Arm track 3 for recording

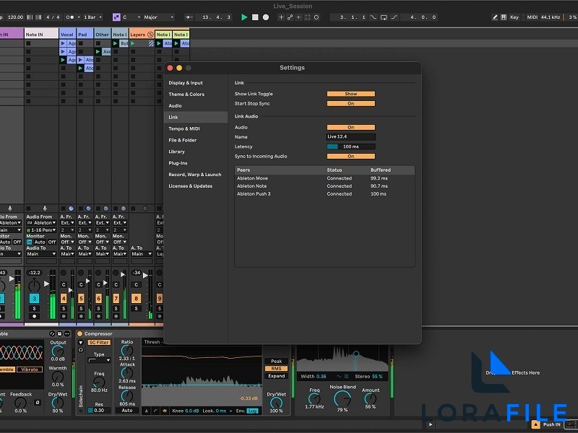pyautogui.click(x=34, y=316)
